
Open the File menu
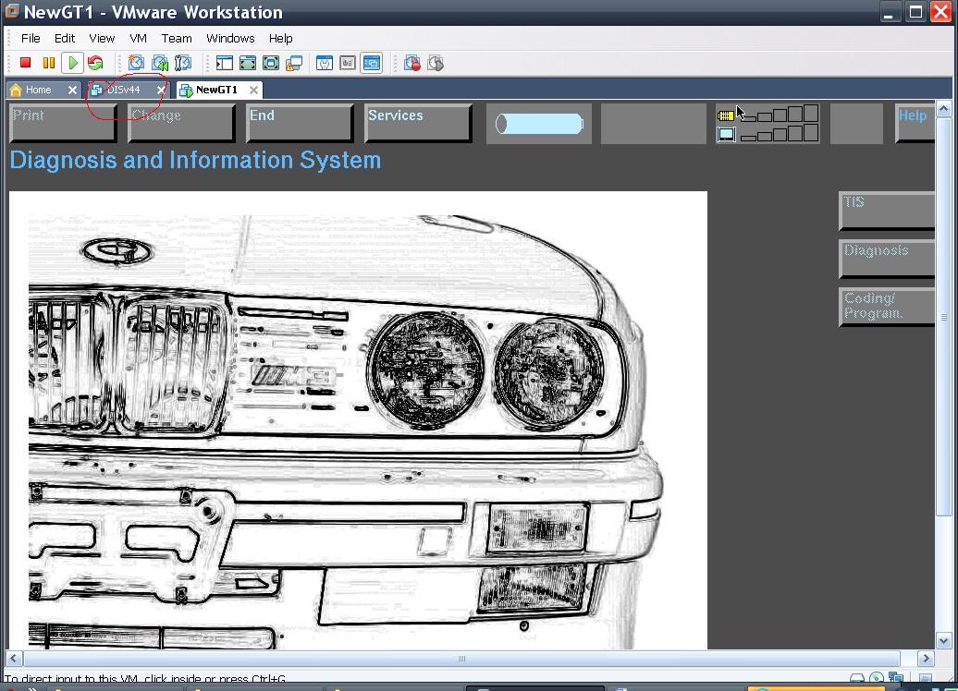tap(31, 38)
